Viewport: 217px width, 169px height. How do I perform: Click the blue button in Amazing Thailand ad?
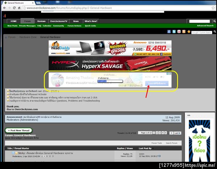157,83
